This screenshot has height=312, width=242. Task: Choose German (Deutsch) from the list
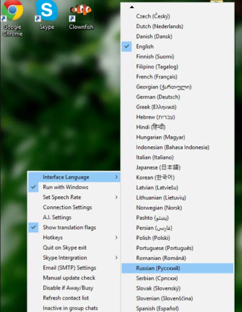click(177, 97)
